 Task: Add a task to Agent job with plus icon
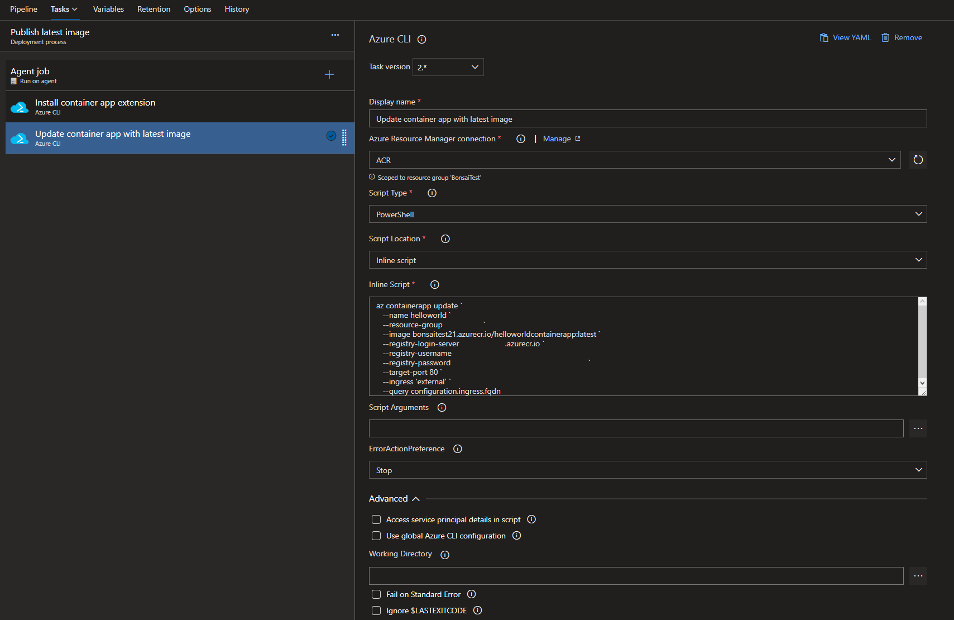pyautogui.click(x=329, y=74)
